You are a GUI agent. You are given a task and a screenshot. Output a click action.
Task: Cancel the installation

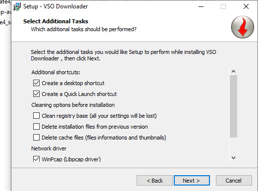[x=234, y=181]
